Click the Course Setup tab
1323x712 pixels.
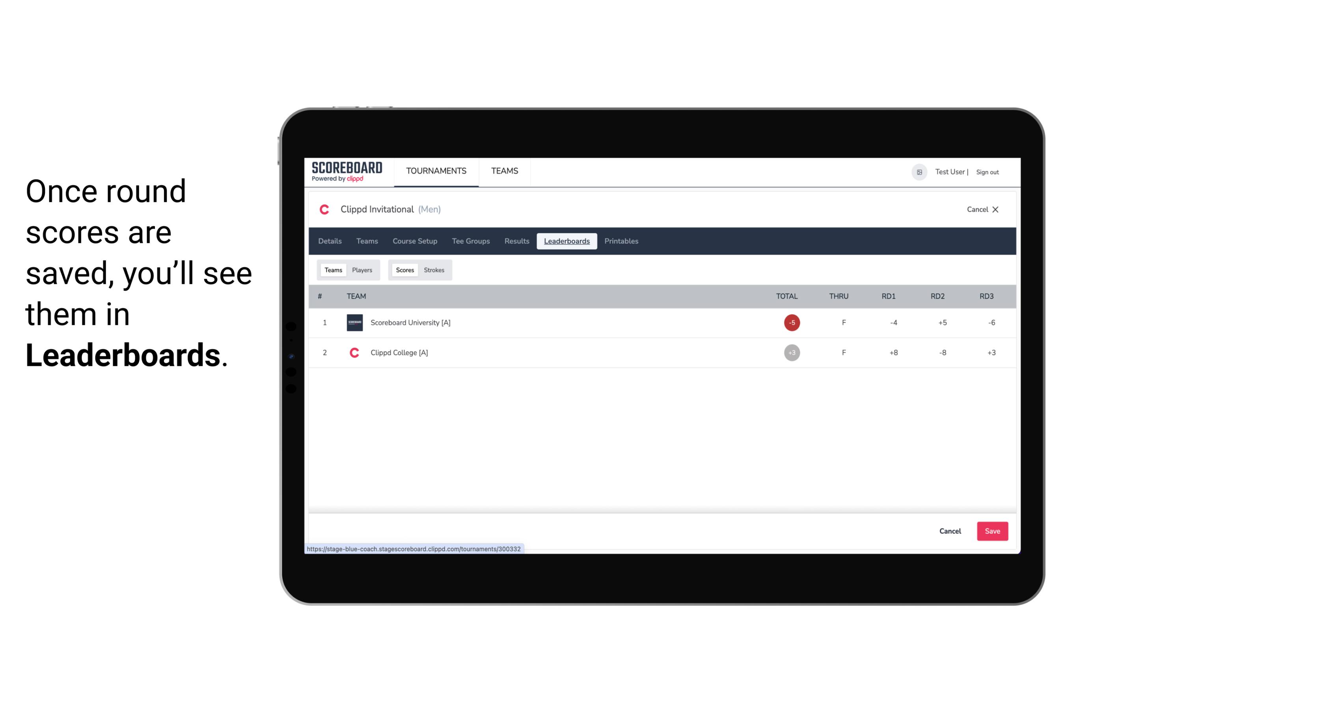click(x=415, y=241)
